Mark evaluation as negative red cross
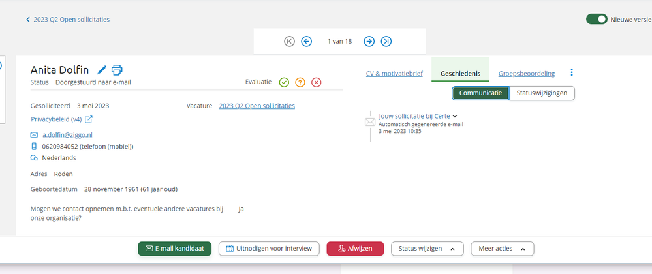 click(x=317, y=82)
